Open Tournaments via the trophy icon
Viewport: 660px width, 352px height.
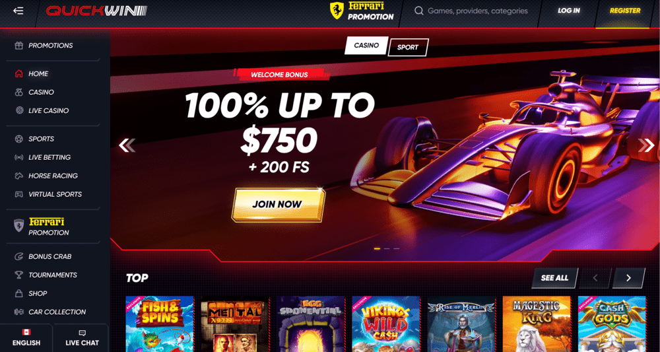coord(18,275)
